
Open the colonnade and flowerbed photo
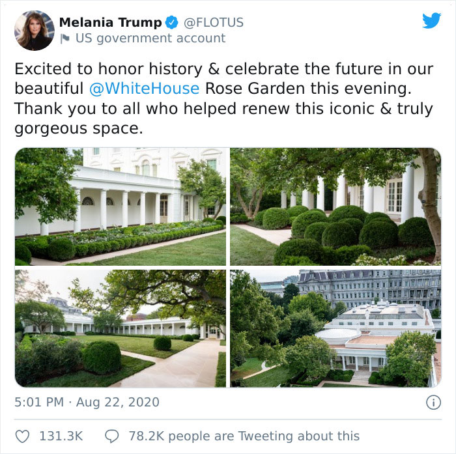point(121,206)
